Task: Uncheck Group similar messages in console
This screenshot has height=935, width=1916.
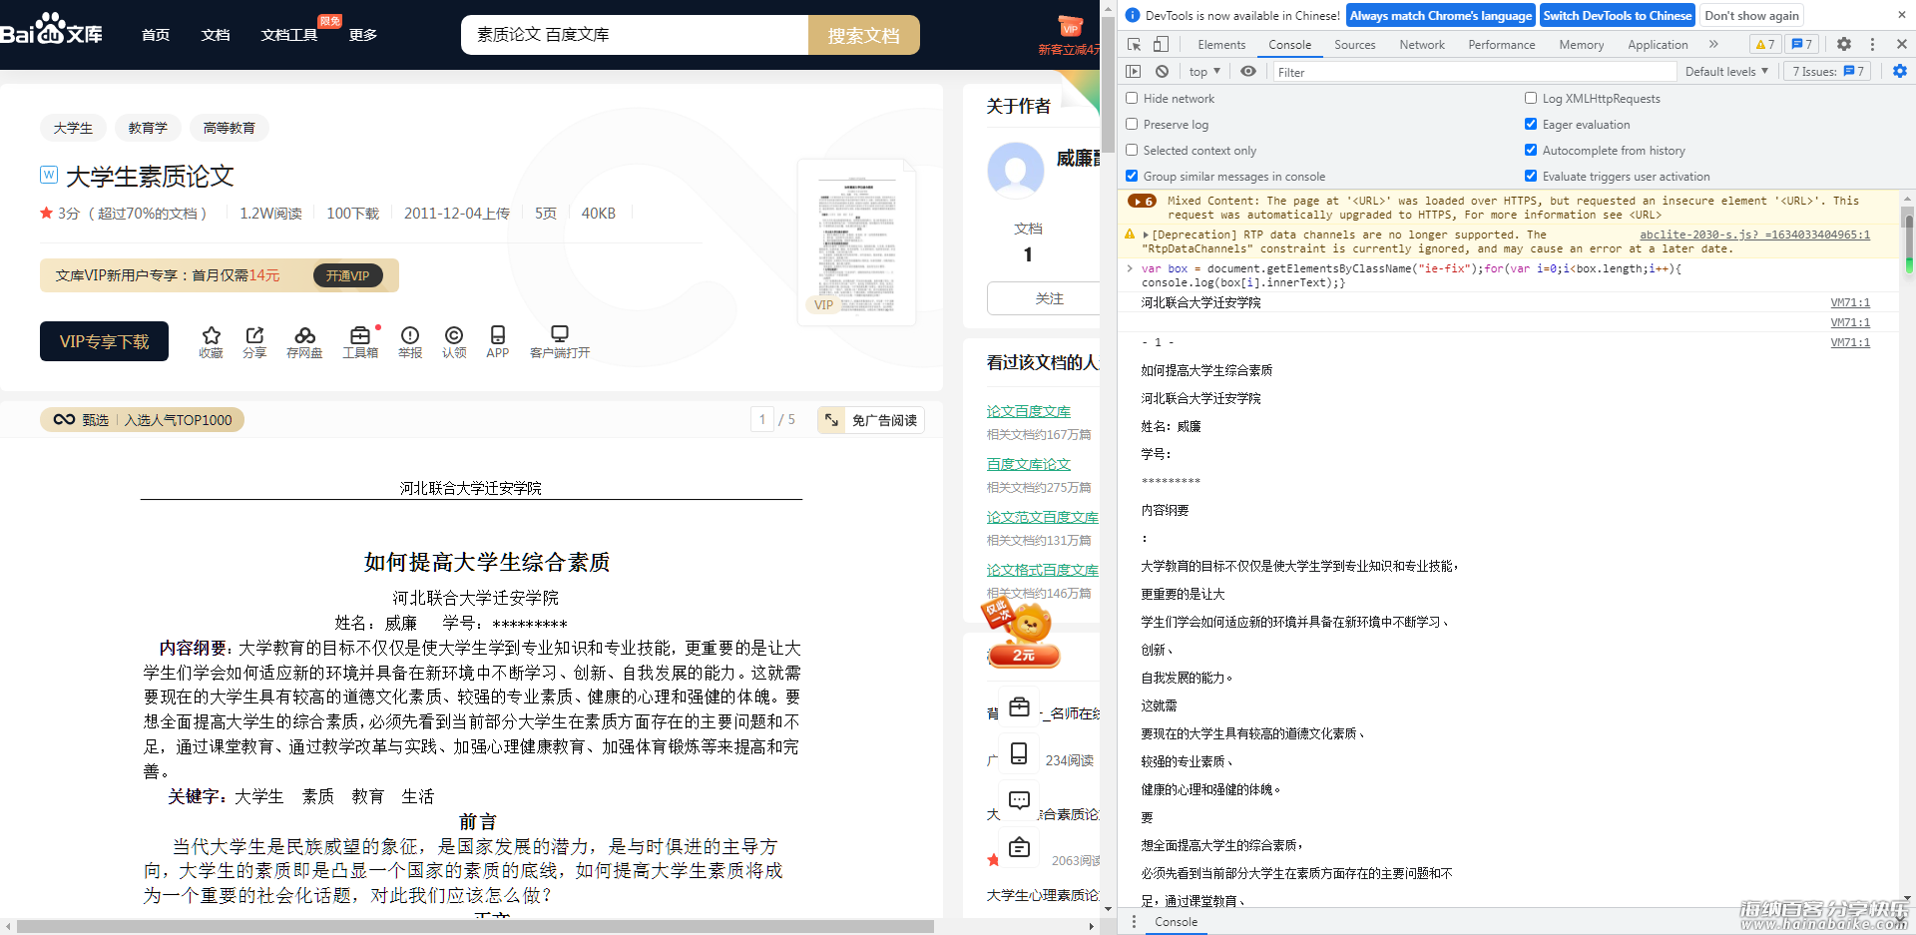Action: tap(1132, 176)
